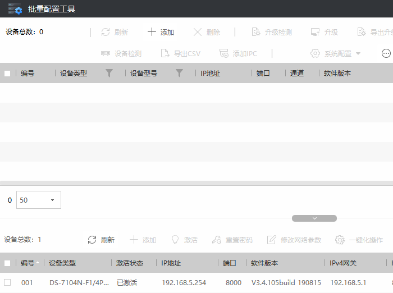
Task: Open the more options ellipsis icon
Action: click(x=386, y=53)
